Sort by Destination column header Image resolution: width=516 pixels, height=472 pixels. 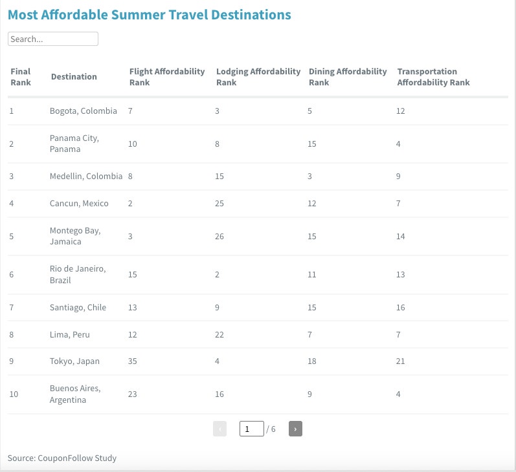pyautogui.click(x=74, y=76)
